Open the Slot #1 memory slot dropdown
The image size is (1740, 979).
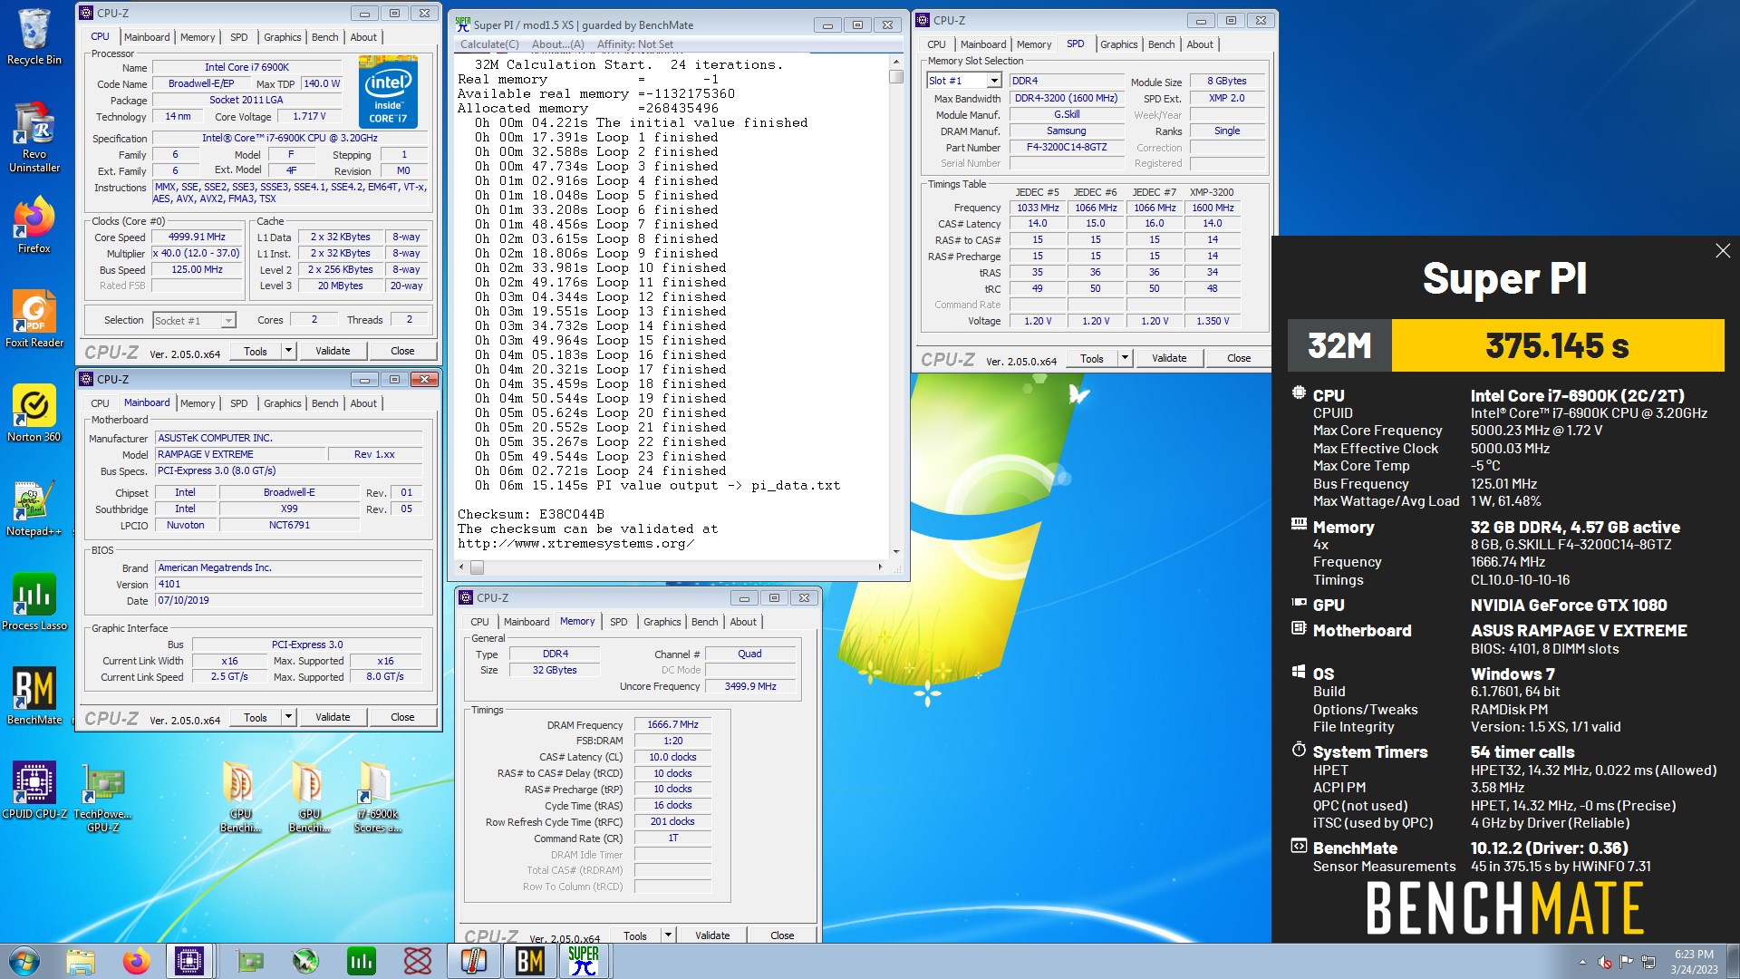(x=994, y=81)
